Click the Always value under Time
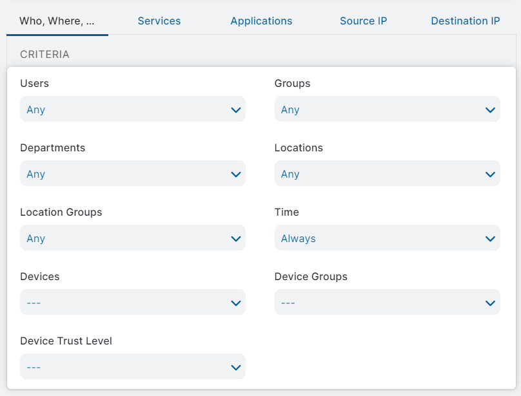 tap(298, 238)
